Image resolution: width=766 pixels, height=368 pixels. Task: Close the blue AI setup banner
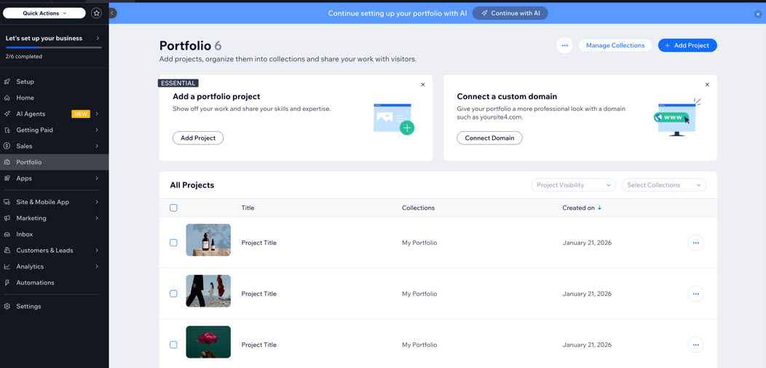coord(758,14)
